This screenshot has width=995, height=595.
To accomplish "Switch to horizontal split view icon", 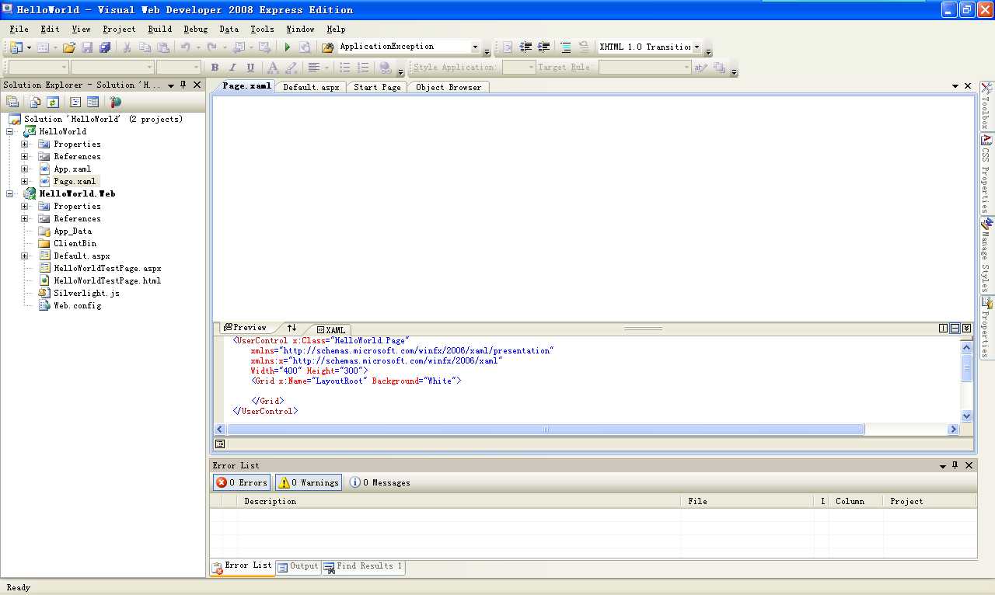I will point(955,329).
